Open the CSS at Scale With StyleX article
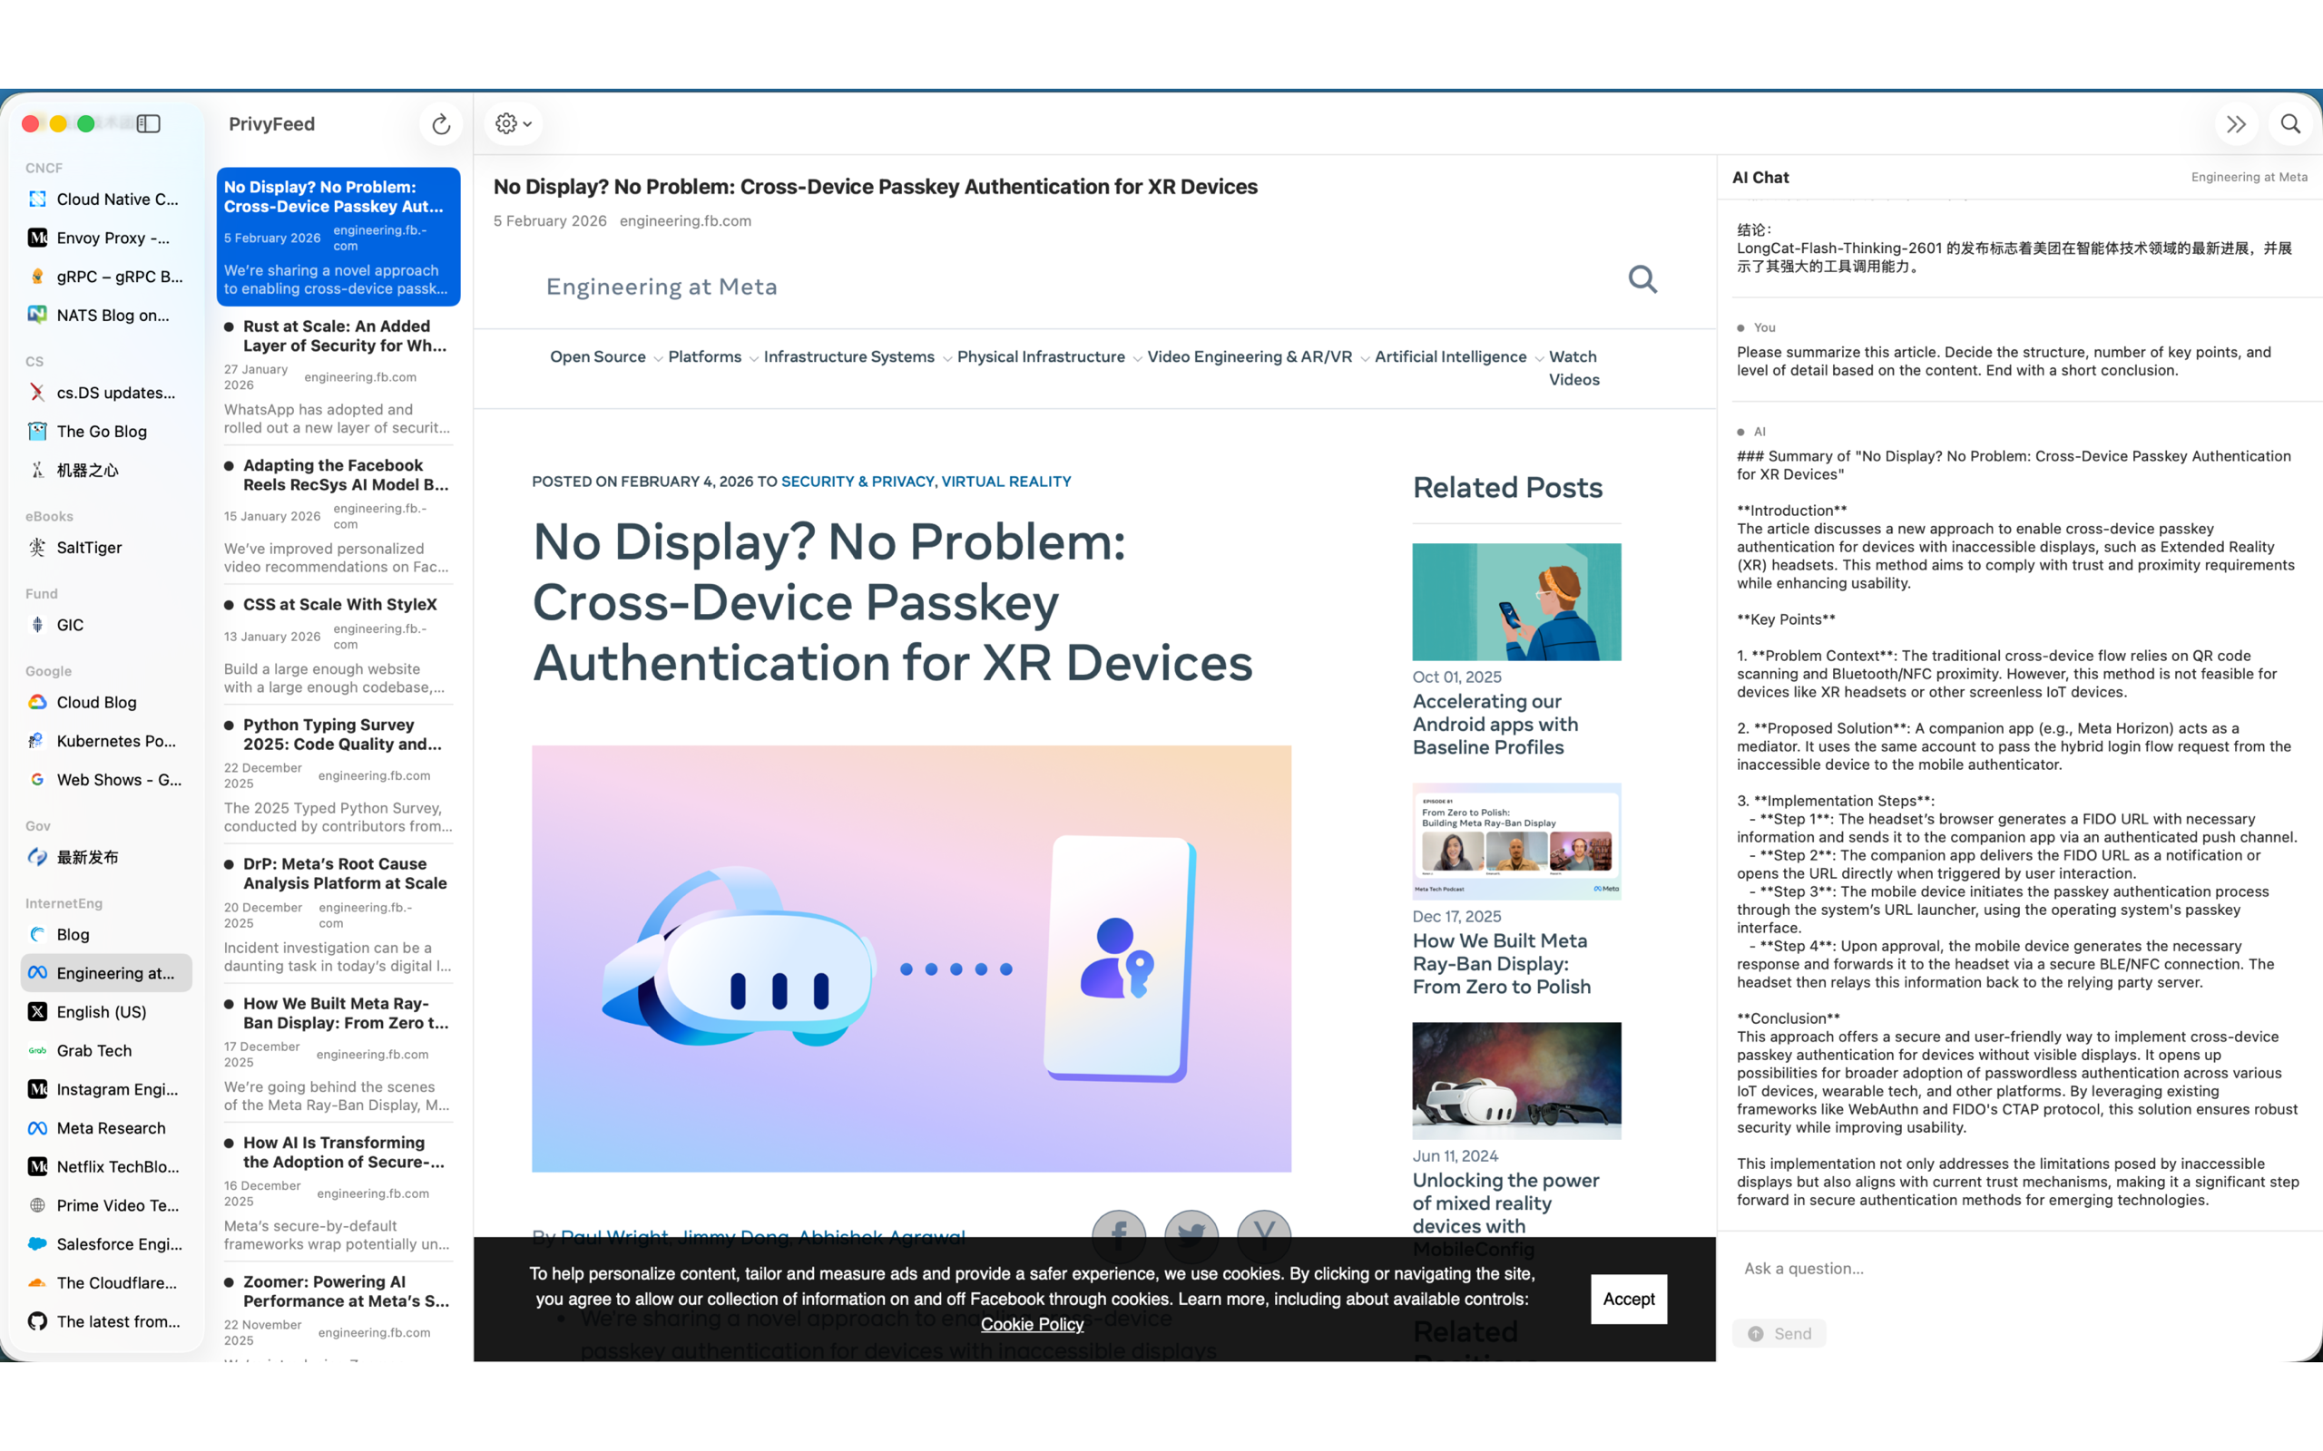 [x=339, y=605]
